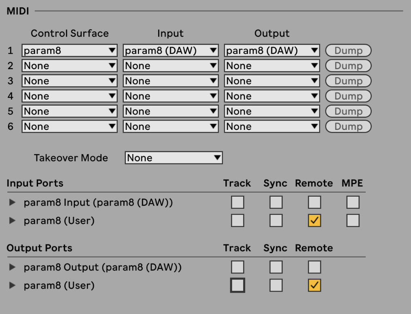Enable MPE for param8 (User) input port

click(x=353, y=221)
